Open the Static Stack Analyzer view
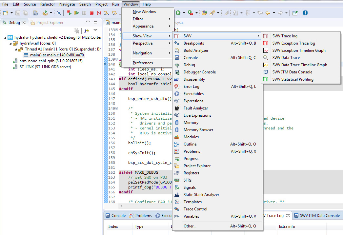Screen dimensions: 343x235 (x=201, y=194)
